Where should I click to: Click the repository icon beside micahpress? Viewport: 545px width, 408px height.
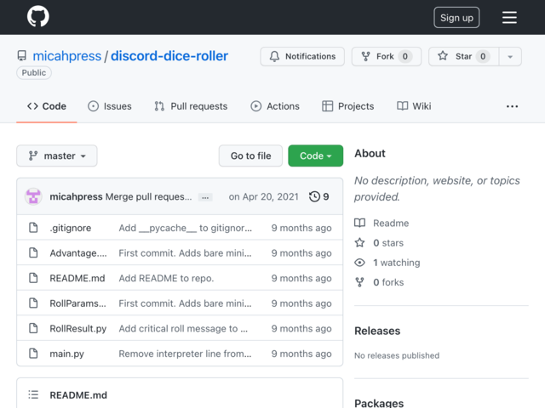pos(22,56)
